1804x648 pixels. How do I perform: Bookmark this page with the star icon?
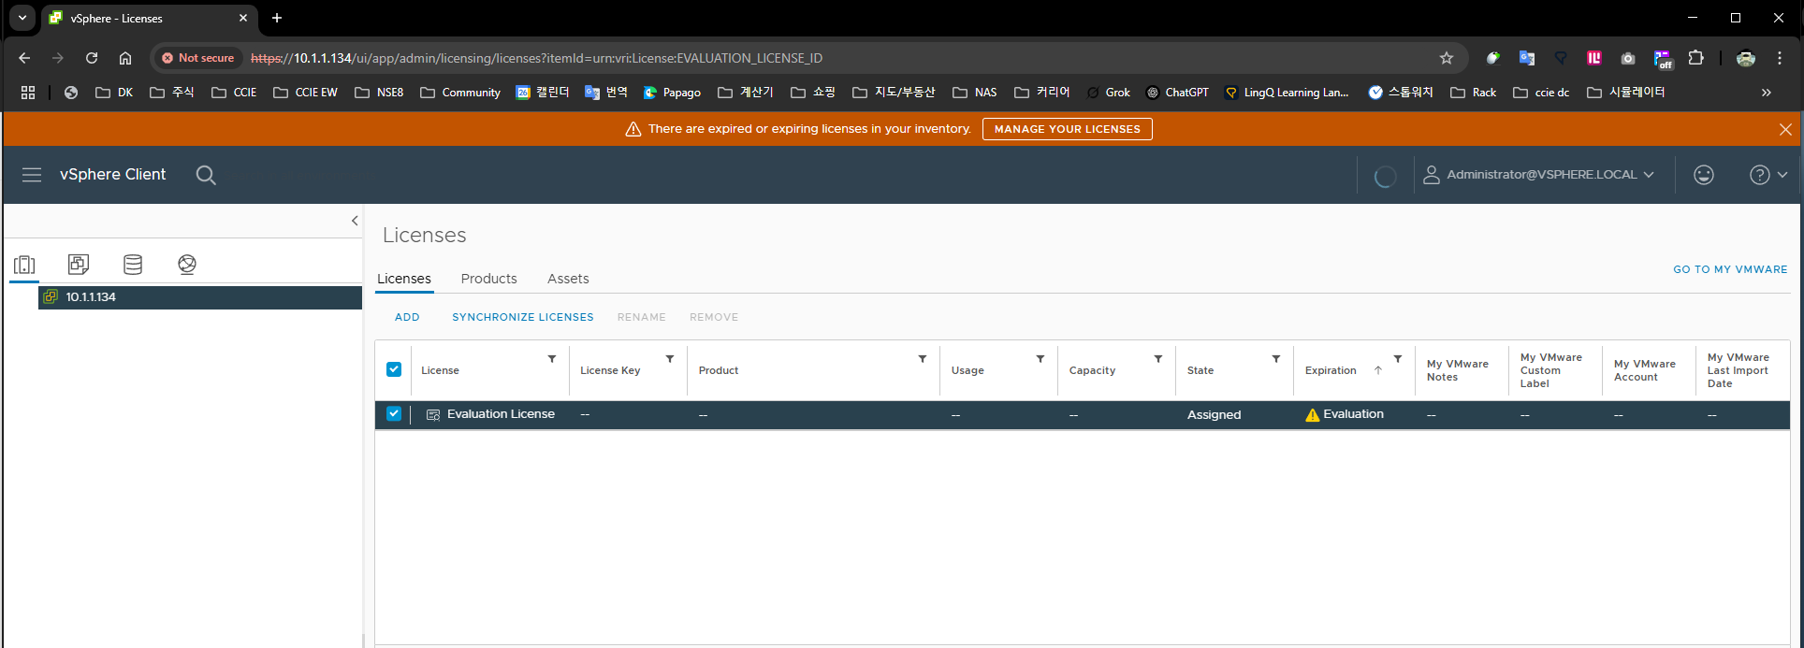[x=1447, y=58]
